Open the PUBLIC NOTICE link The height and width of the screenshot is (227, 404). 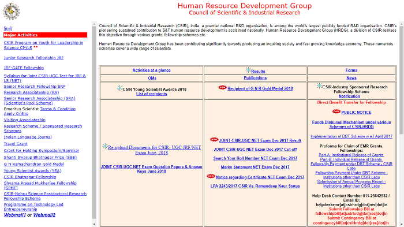356,113
